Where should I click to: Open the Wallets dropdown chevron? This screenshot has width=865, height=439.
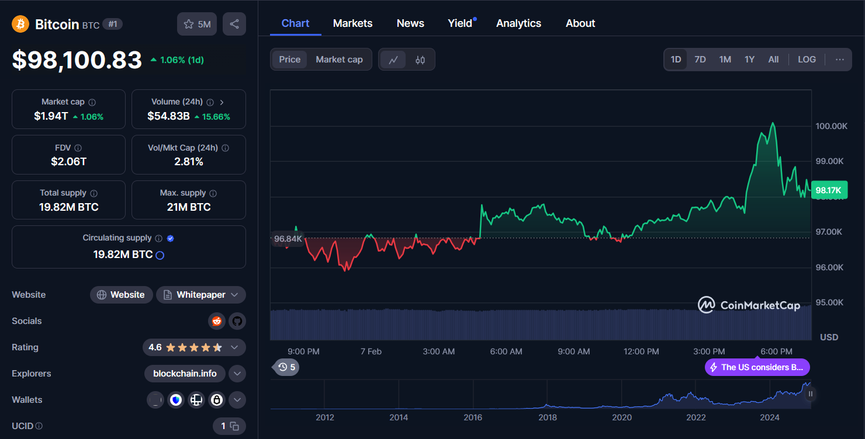[x=237, y=400]
